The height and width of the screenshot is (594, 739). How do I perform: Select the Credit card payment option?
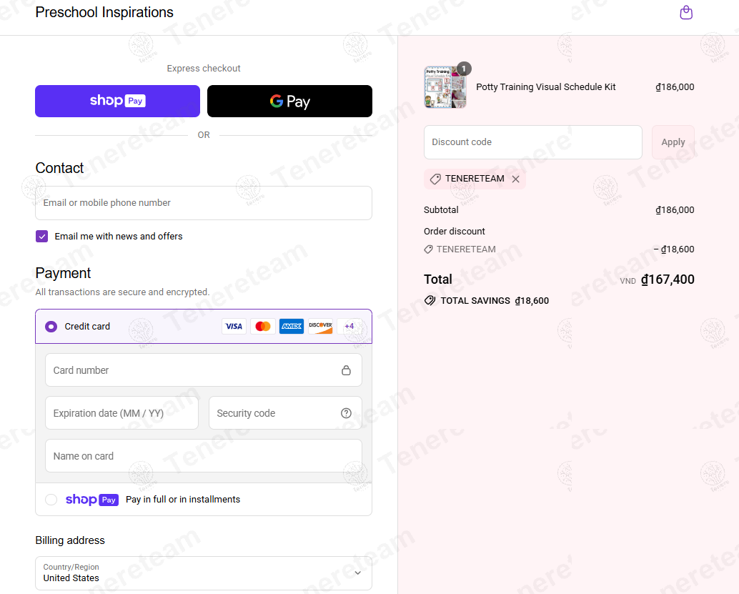[x=51, y=326]
